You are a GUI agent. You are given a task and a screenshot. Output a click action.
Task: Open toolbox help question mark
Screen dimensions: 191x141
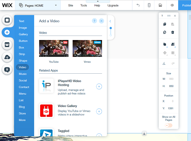tap(162, 16)
